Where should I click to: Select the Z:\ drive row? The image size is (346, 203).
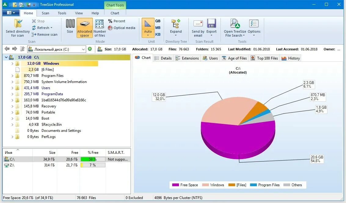(x=66, y=165)
